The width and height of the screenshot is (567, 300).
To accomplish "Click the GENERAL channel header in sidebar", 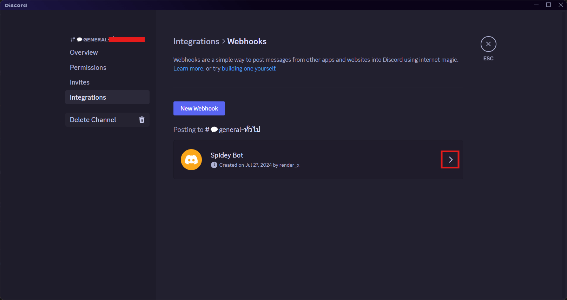I will [107, 40].
